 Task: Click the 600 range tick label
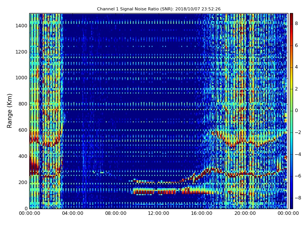pyautogui.click(x=23, y=130)
